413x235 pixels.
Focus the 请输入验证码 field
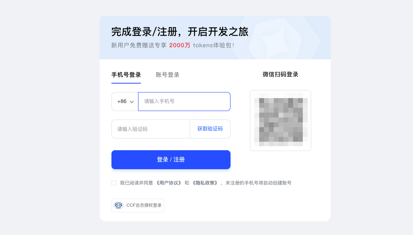(x=151, y=129)
